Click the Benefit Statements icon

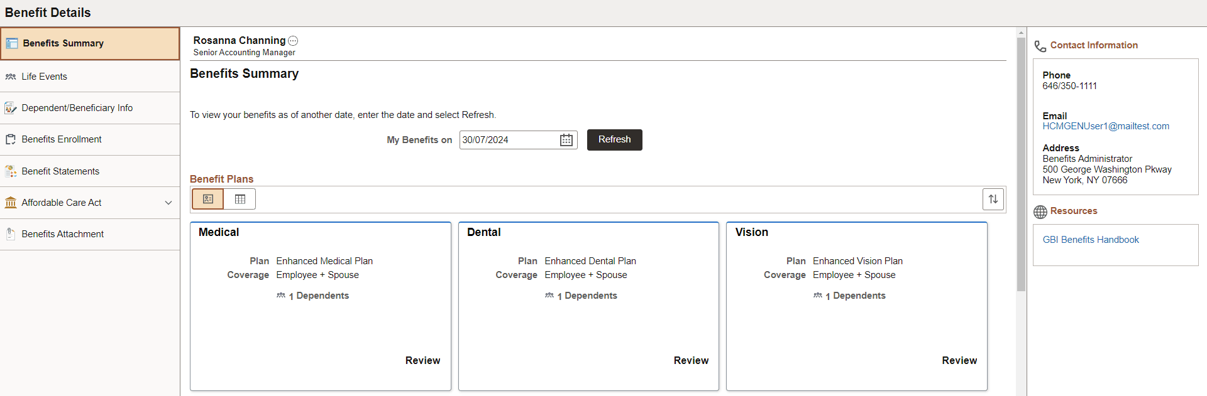[11, 171]
